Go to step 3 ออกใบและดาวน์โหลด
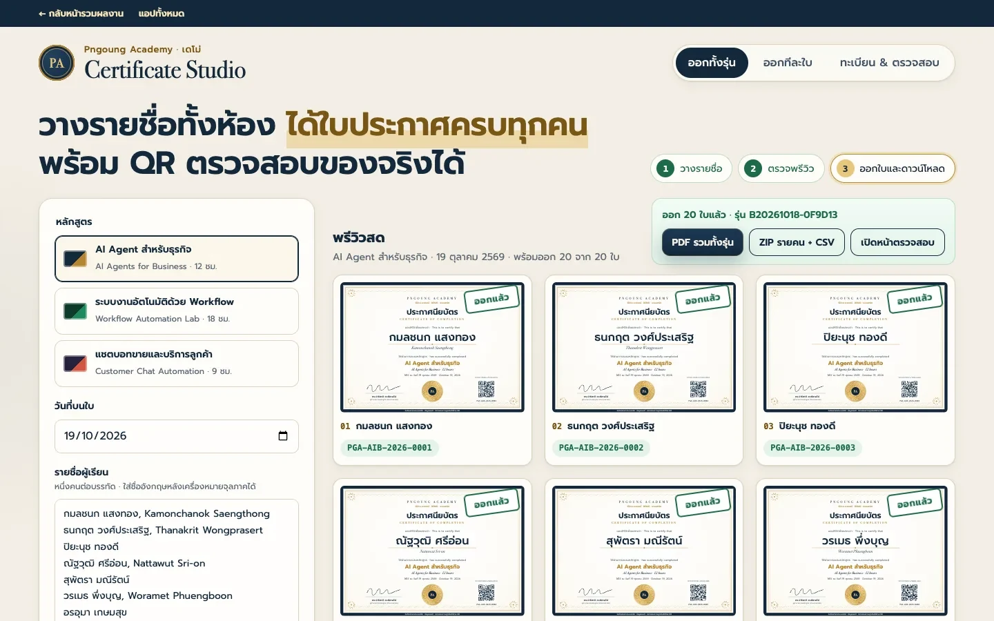This screenshot has height=621, width=994. (893, 168)
